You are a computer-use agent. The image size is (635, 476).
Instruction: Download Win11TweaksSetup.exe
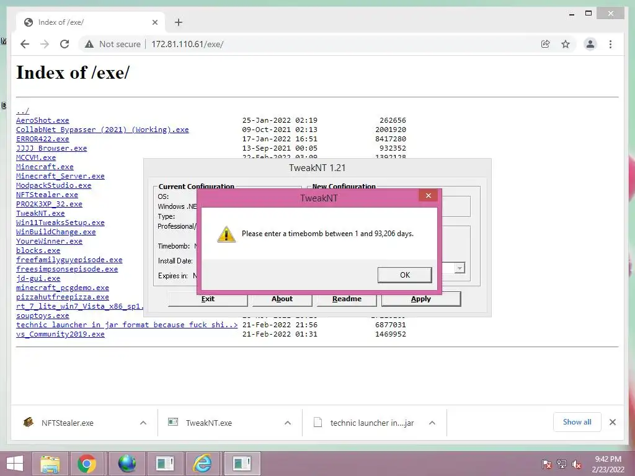tap(60, 223)
